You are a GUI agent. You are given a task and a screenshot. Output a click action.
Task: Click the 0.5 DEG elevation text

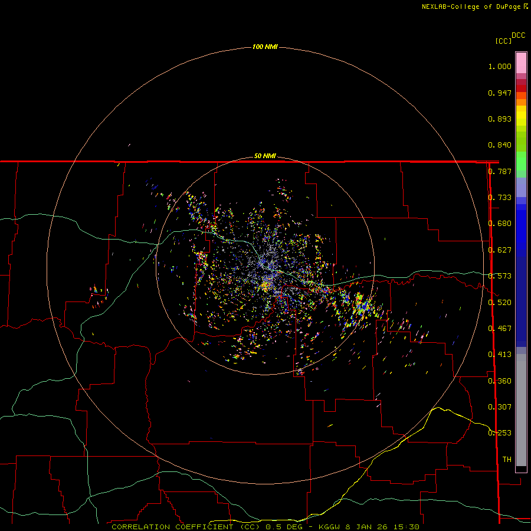coord(284,527)
